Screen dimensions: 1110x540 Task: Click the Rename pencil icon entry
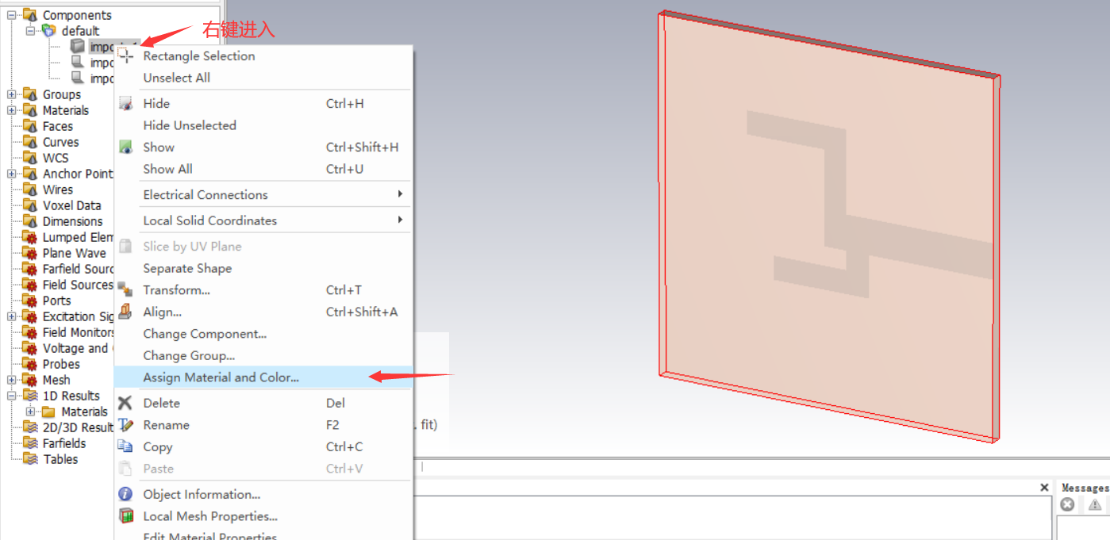(x=125, y=425)
